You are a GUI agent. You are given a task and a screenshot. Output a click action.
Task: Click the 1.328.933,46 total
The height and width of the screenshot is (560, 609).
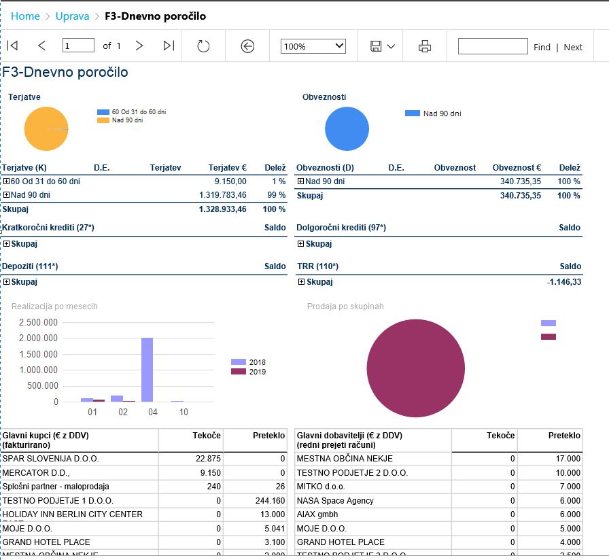click(x=222, y=209)
